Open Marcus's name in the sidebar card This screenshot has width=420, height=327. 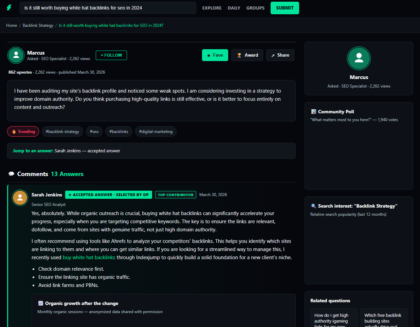tap(359, 77)
